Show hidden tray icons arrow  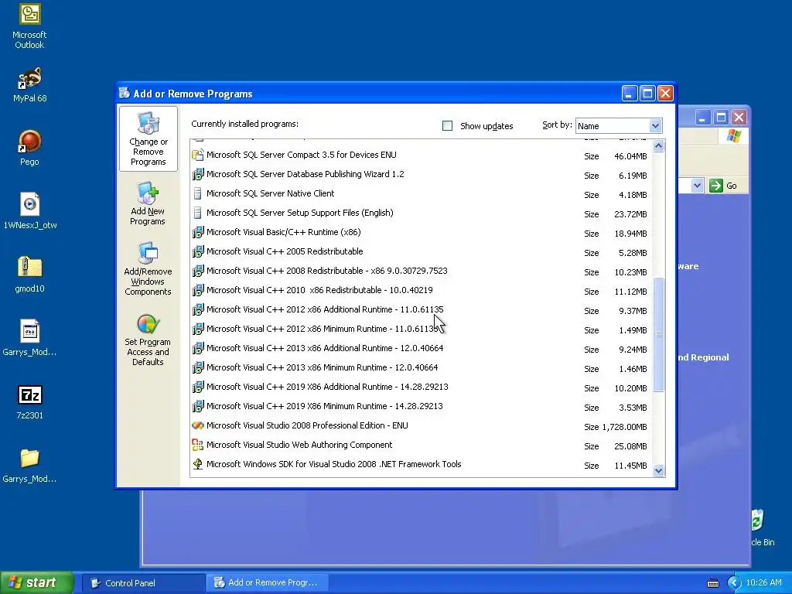click(x=734, y=583)
